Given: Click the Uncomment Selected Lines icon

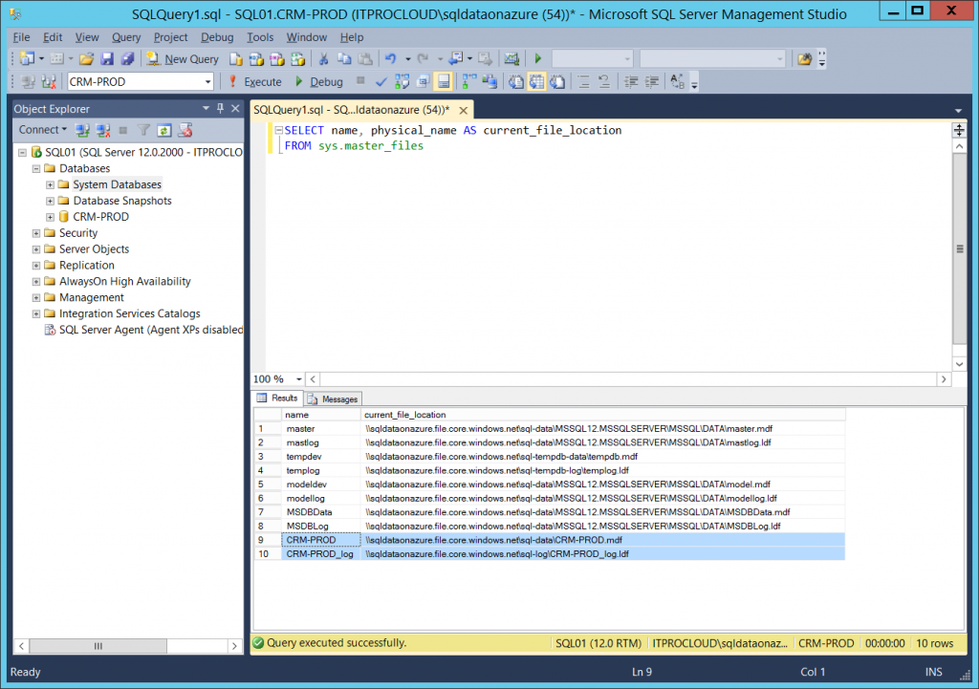Looking at the screenshot, I should point(604,82).
